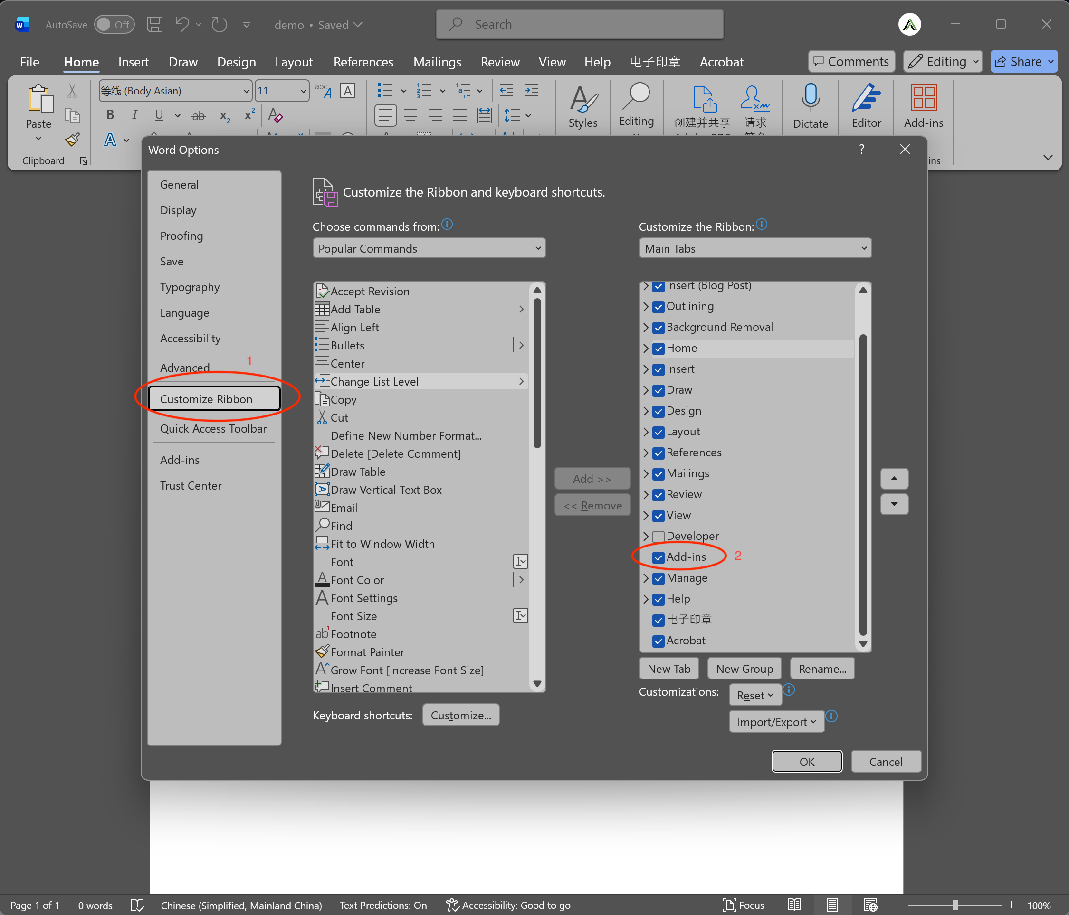Enable the Developer tab checkbox
Image resolution: width=1069 pixels, height=915 pixels.
659,536
